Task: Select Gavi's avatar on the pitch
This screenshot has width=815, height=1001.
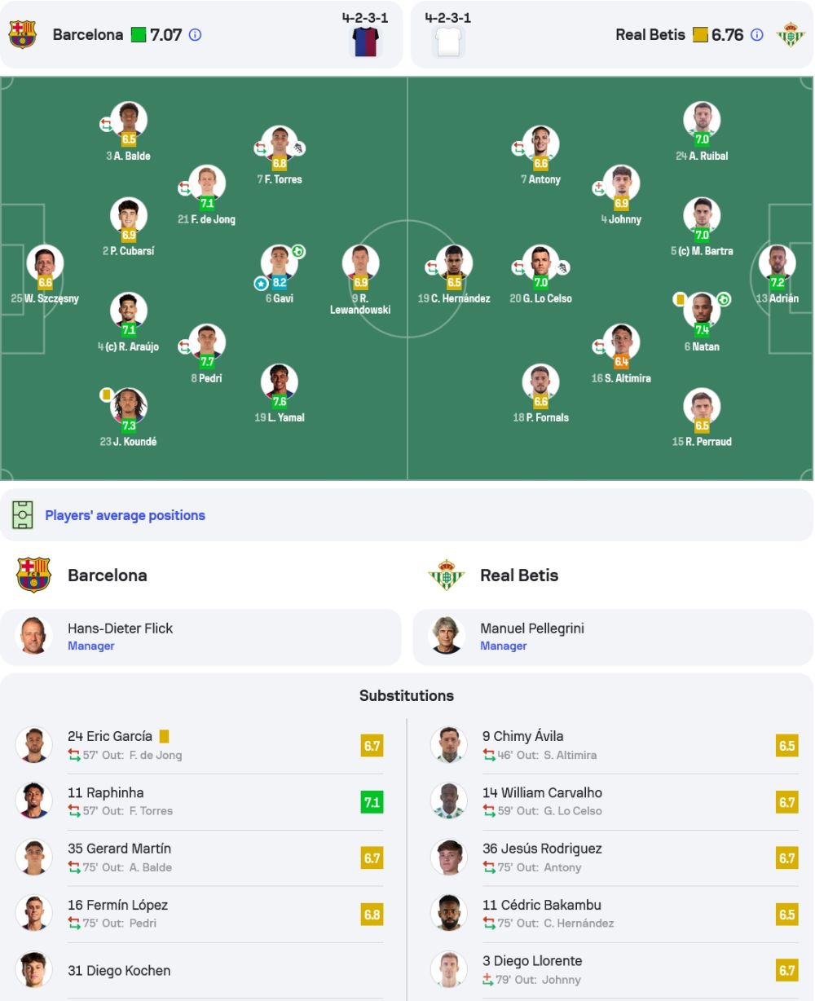Action: click(280, 263)
